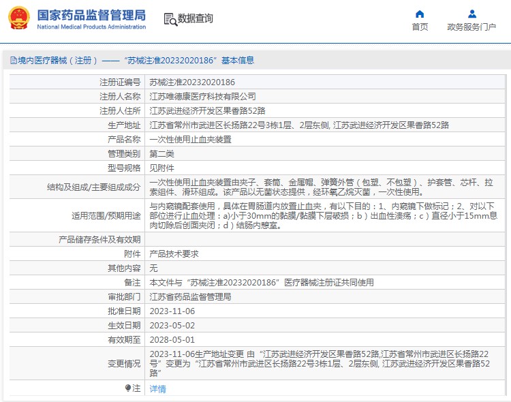Click the 其他内容 row label

click(x=124, y=268)
